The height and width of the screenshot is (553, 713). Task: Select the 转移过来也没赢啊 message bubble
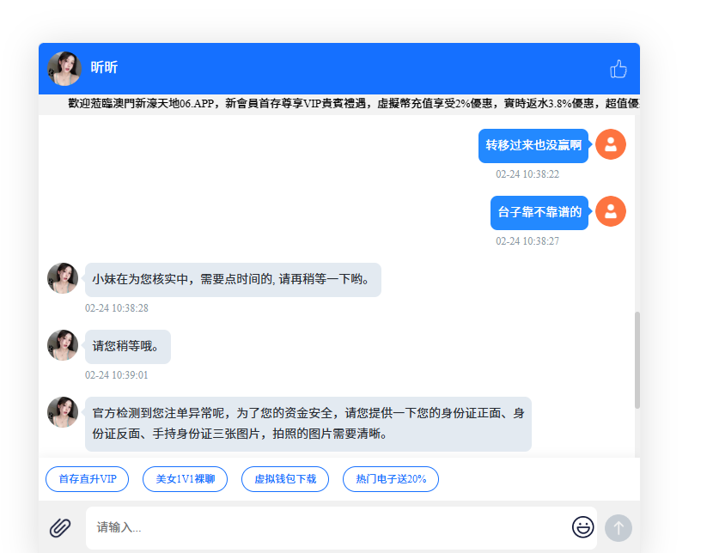coord(533,145)
